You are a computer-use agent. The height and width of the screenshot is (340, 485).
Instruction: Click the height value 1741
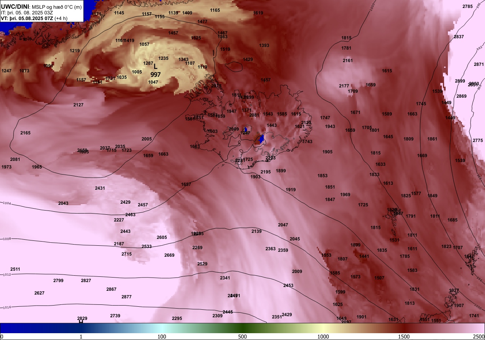474,316
